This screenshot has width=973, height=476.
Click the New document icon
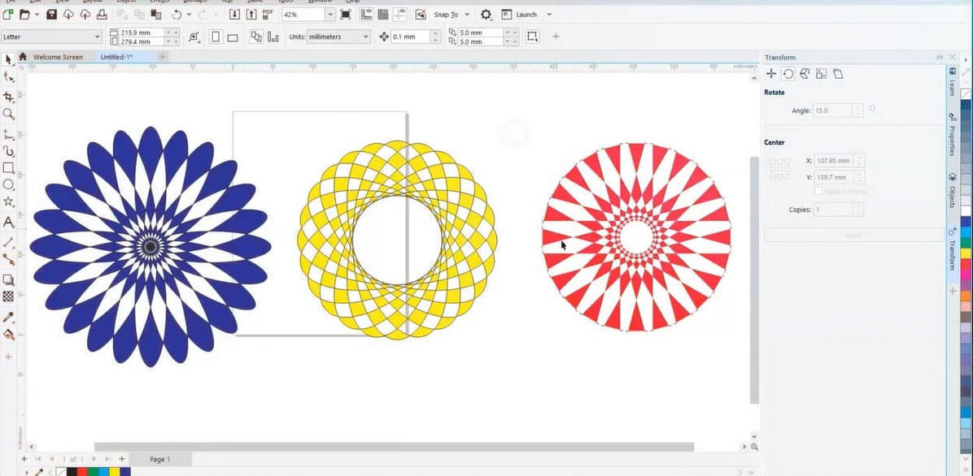[8, 15]
